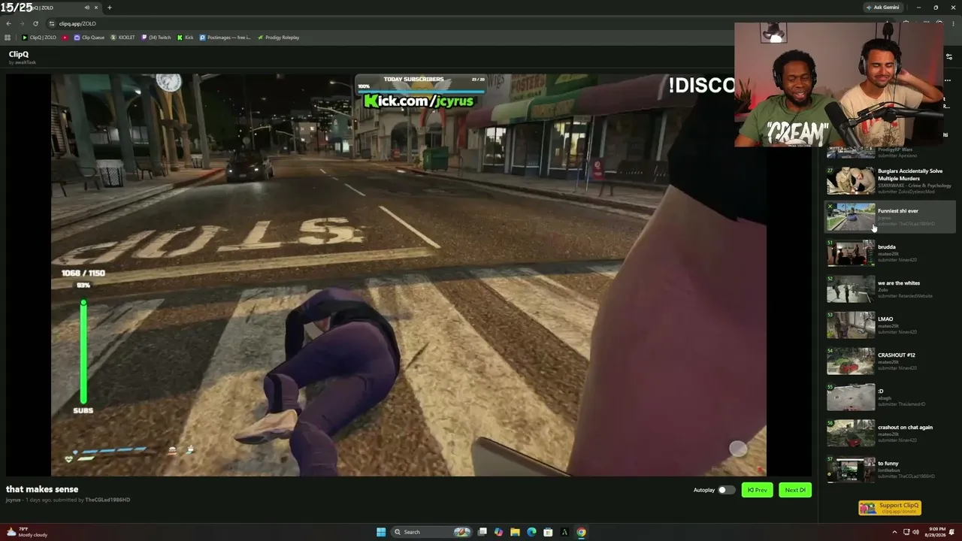
Task: Open the network icon in the system tray
Action: tap(905, 532)
